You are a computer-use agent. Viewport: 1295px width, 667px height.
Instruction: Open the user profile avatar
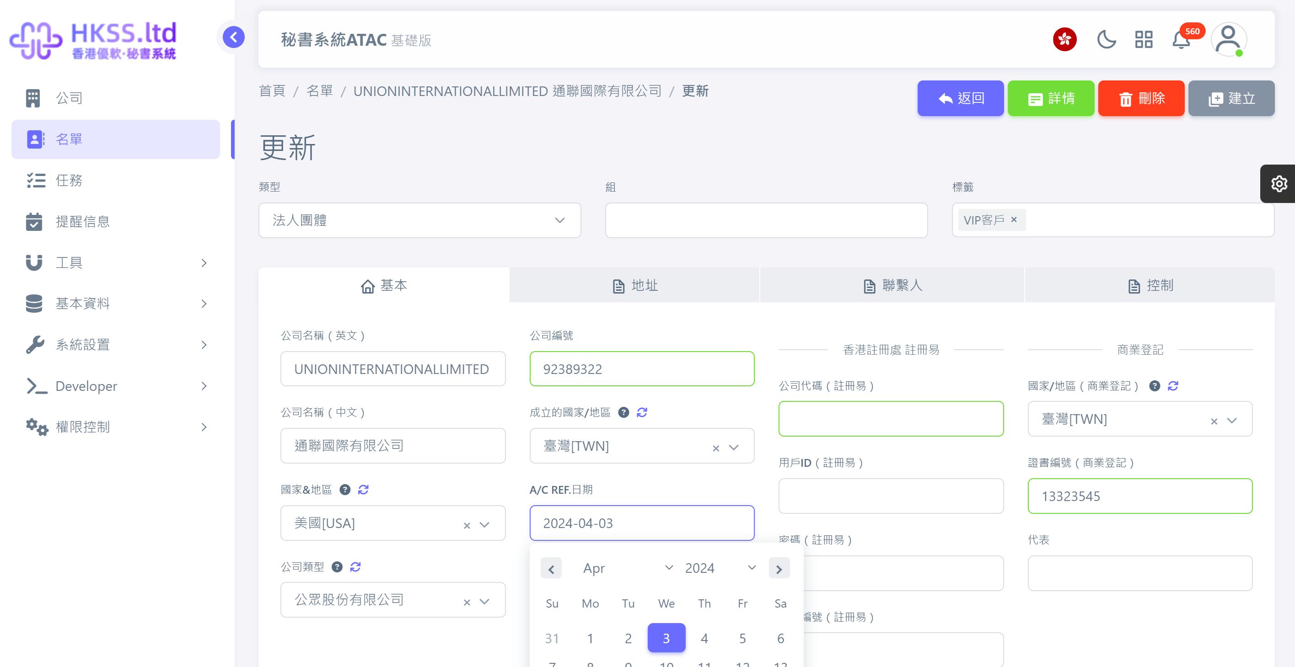1228,39
